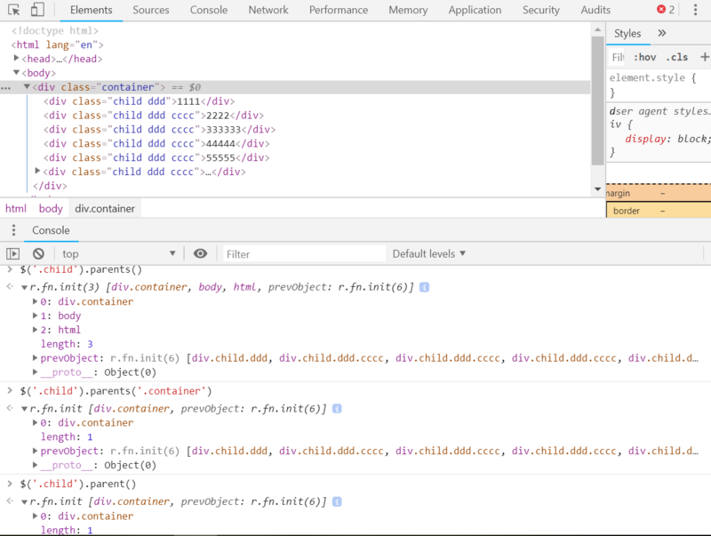Open the Console drawer three-dot menu
711x536 pixels.
click(13, 230)
